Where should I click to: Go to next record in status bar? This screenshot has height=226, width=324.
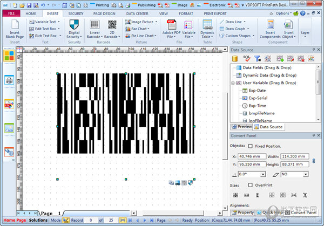pyautogui.click(x=144, y=220)
